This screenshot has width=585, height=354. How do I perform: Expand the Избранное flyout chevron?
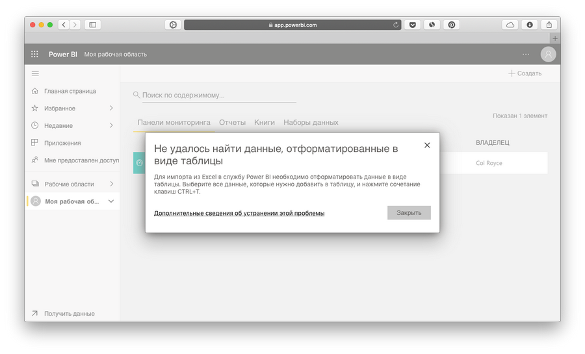111,108
